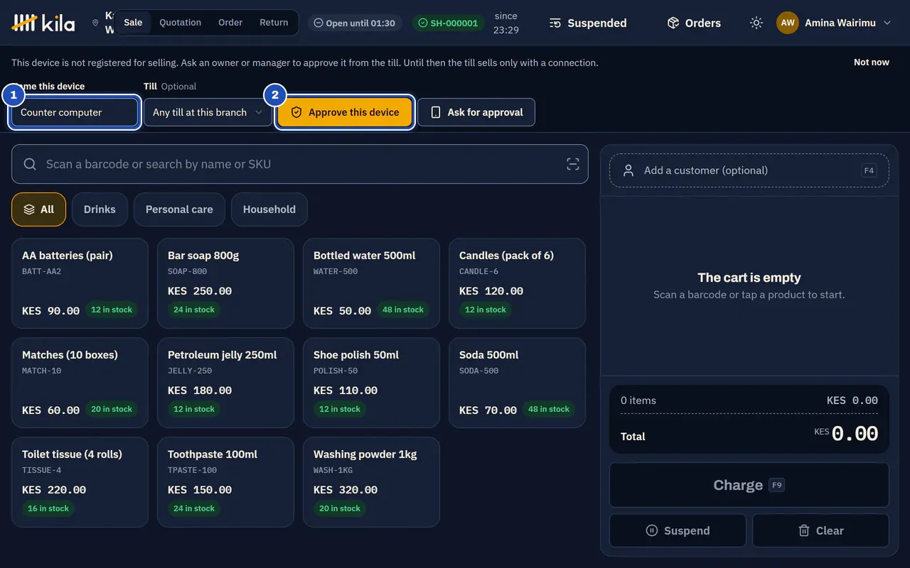Screen dimensions: 910x568
Task: Clear the cart
Action: [820, 530]
